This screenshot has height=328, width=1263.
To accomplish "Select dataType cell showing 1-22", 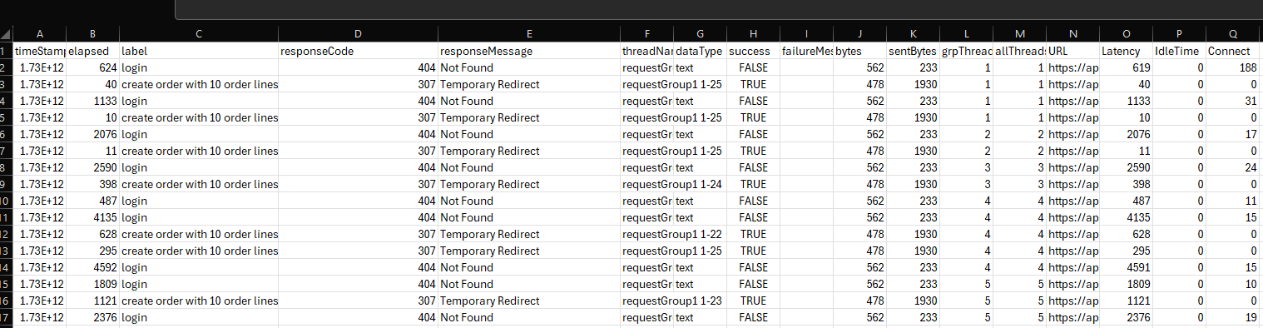I will point(700,234).
